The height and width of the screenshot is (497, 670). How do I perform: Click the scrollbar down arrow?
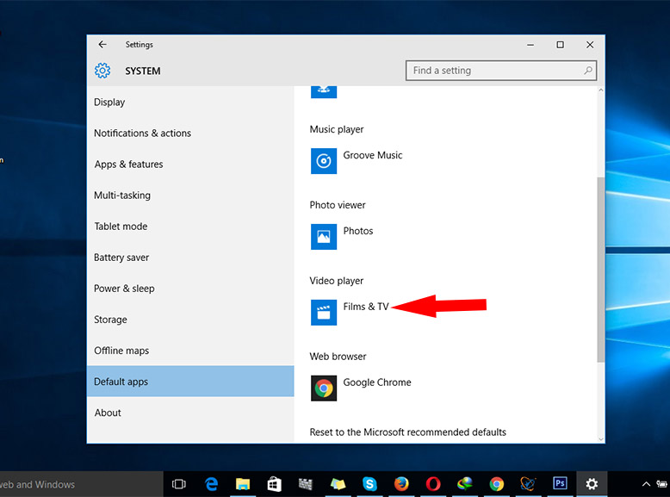point(601,439)
